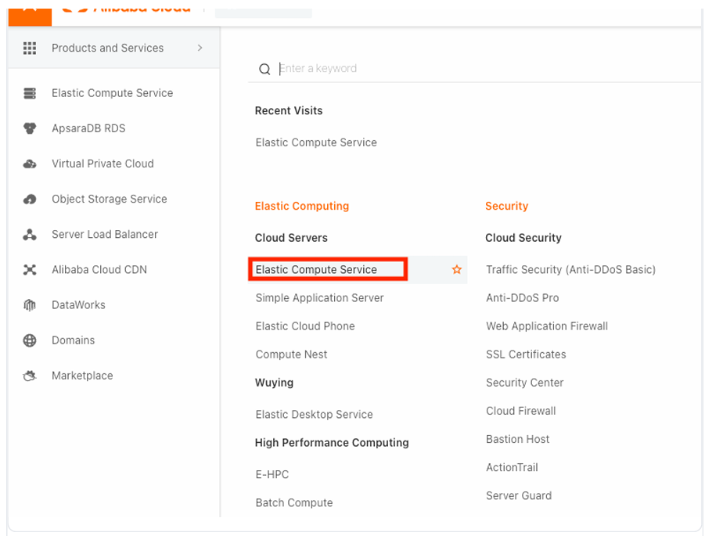Click the DataWorks sidebar icon
Screen dimensions: 705x536
click(x=30, y=305)
